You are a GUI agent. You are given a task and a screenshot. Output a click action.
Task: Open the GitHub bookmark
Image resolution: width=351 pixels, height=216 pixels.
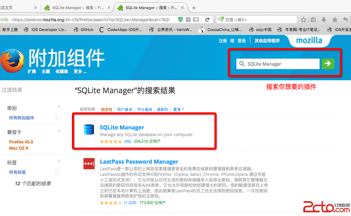(x=83, y=30)
